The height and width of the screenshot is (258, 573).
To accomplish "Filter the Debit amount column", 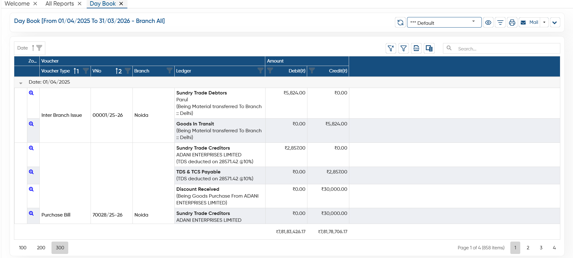I will 270,71.
